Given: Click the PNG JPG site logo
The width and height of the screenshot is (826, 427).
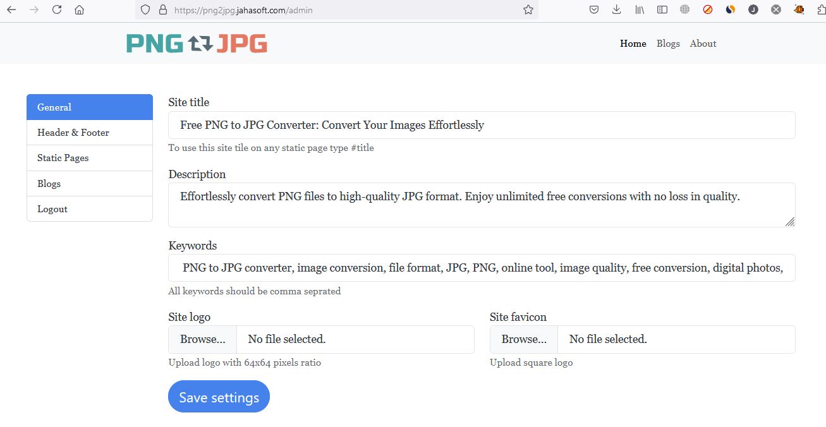Looking at the screenshot, I should click(197, 44).
